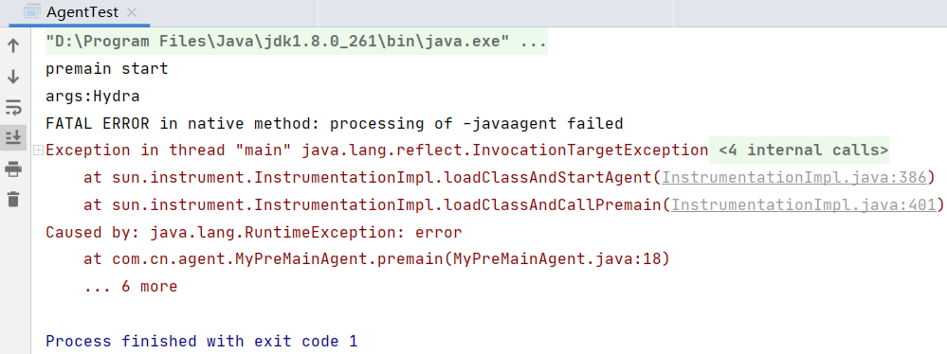The image size is (947, 354).
Task: Open InstrumentationImpl.java:401 link
Action: 804,205
